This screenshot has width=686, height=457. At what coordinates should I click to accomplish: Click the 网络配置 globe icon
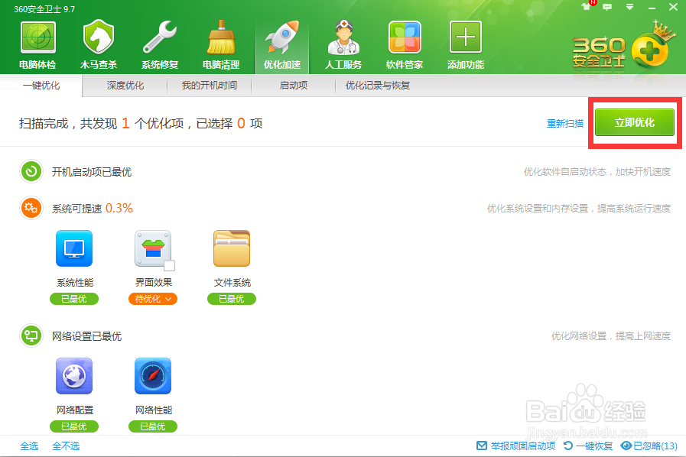[74, 376]
